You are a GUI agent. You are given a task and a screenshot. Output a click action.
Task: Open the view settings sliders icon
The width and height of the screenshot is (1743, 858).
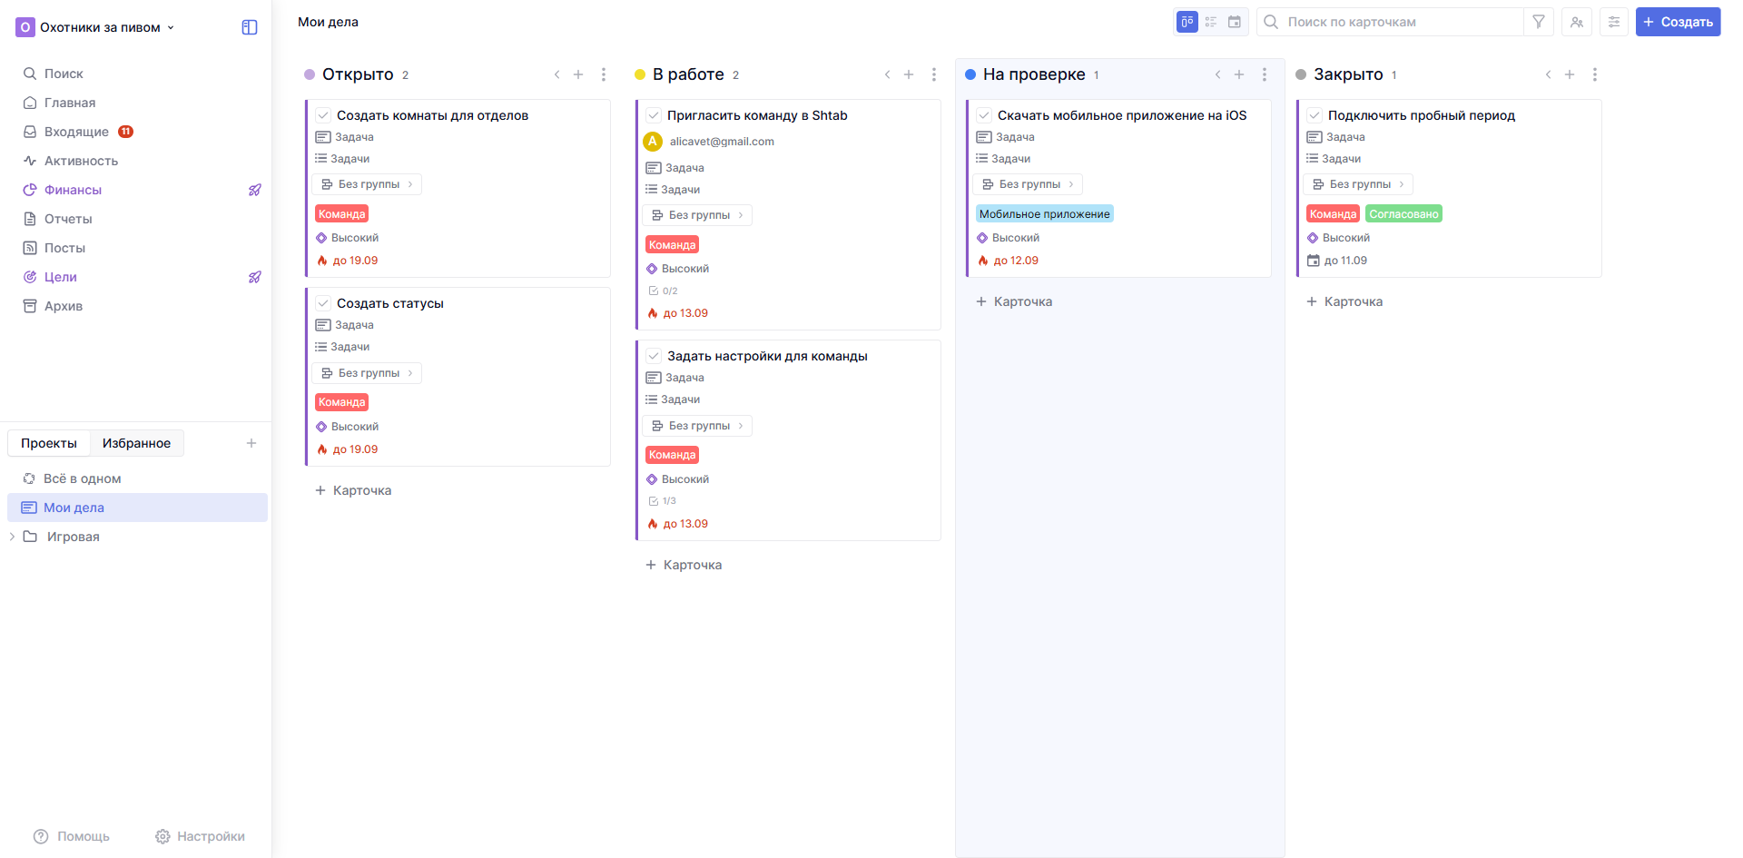click(1614, 22)
